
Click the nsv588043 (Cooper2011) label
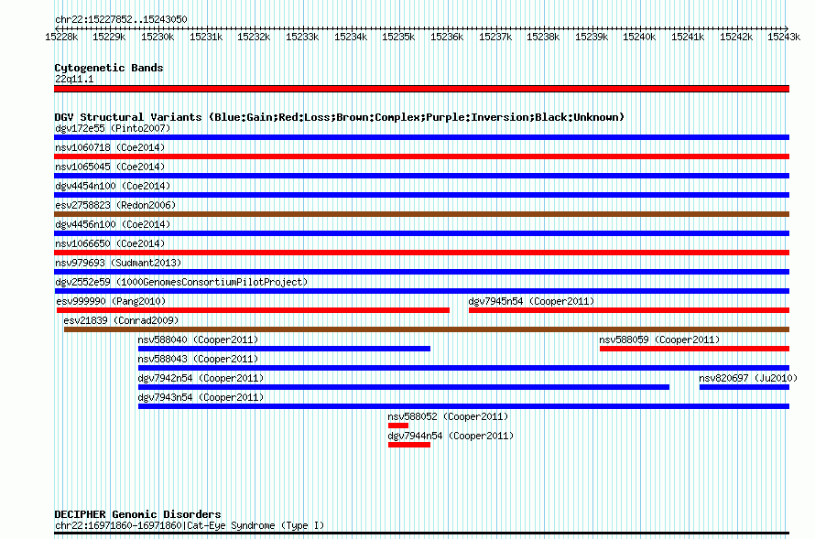pos(198,360)
